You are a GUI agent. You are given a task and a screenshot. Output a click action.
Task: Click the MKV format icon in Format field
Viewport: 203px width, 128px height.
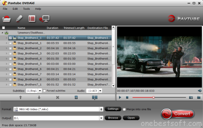click(16, 109)
